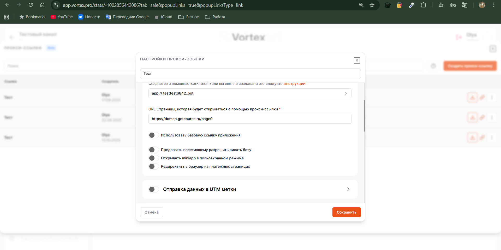
Task: Click the zoom magnifier icon in address bar
Action: pyautogui.click(x=361, y=5)
